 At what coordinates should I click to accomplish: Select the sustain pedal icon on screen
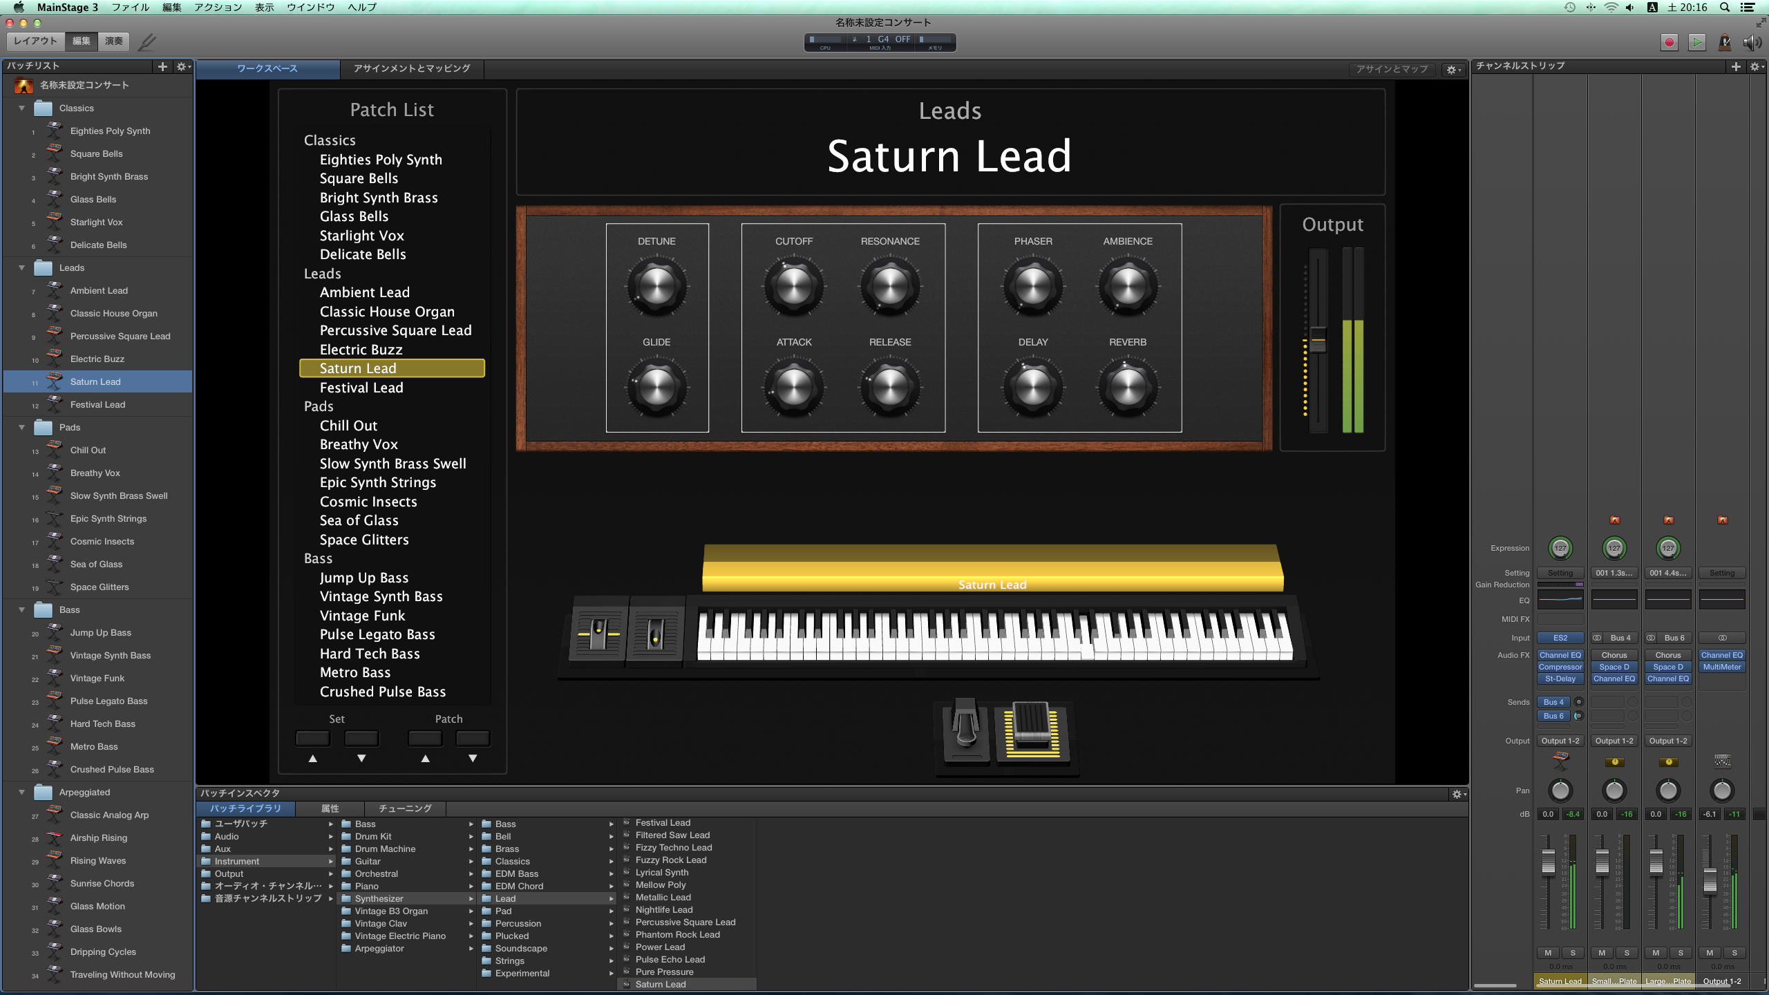click(966, 730)
